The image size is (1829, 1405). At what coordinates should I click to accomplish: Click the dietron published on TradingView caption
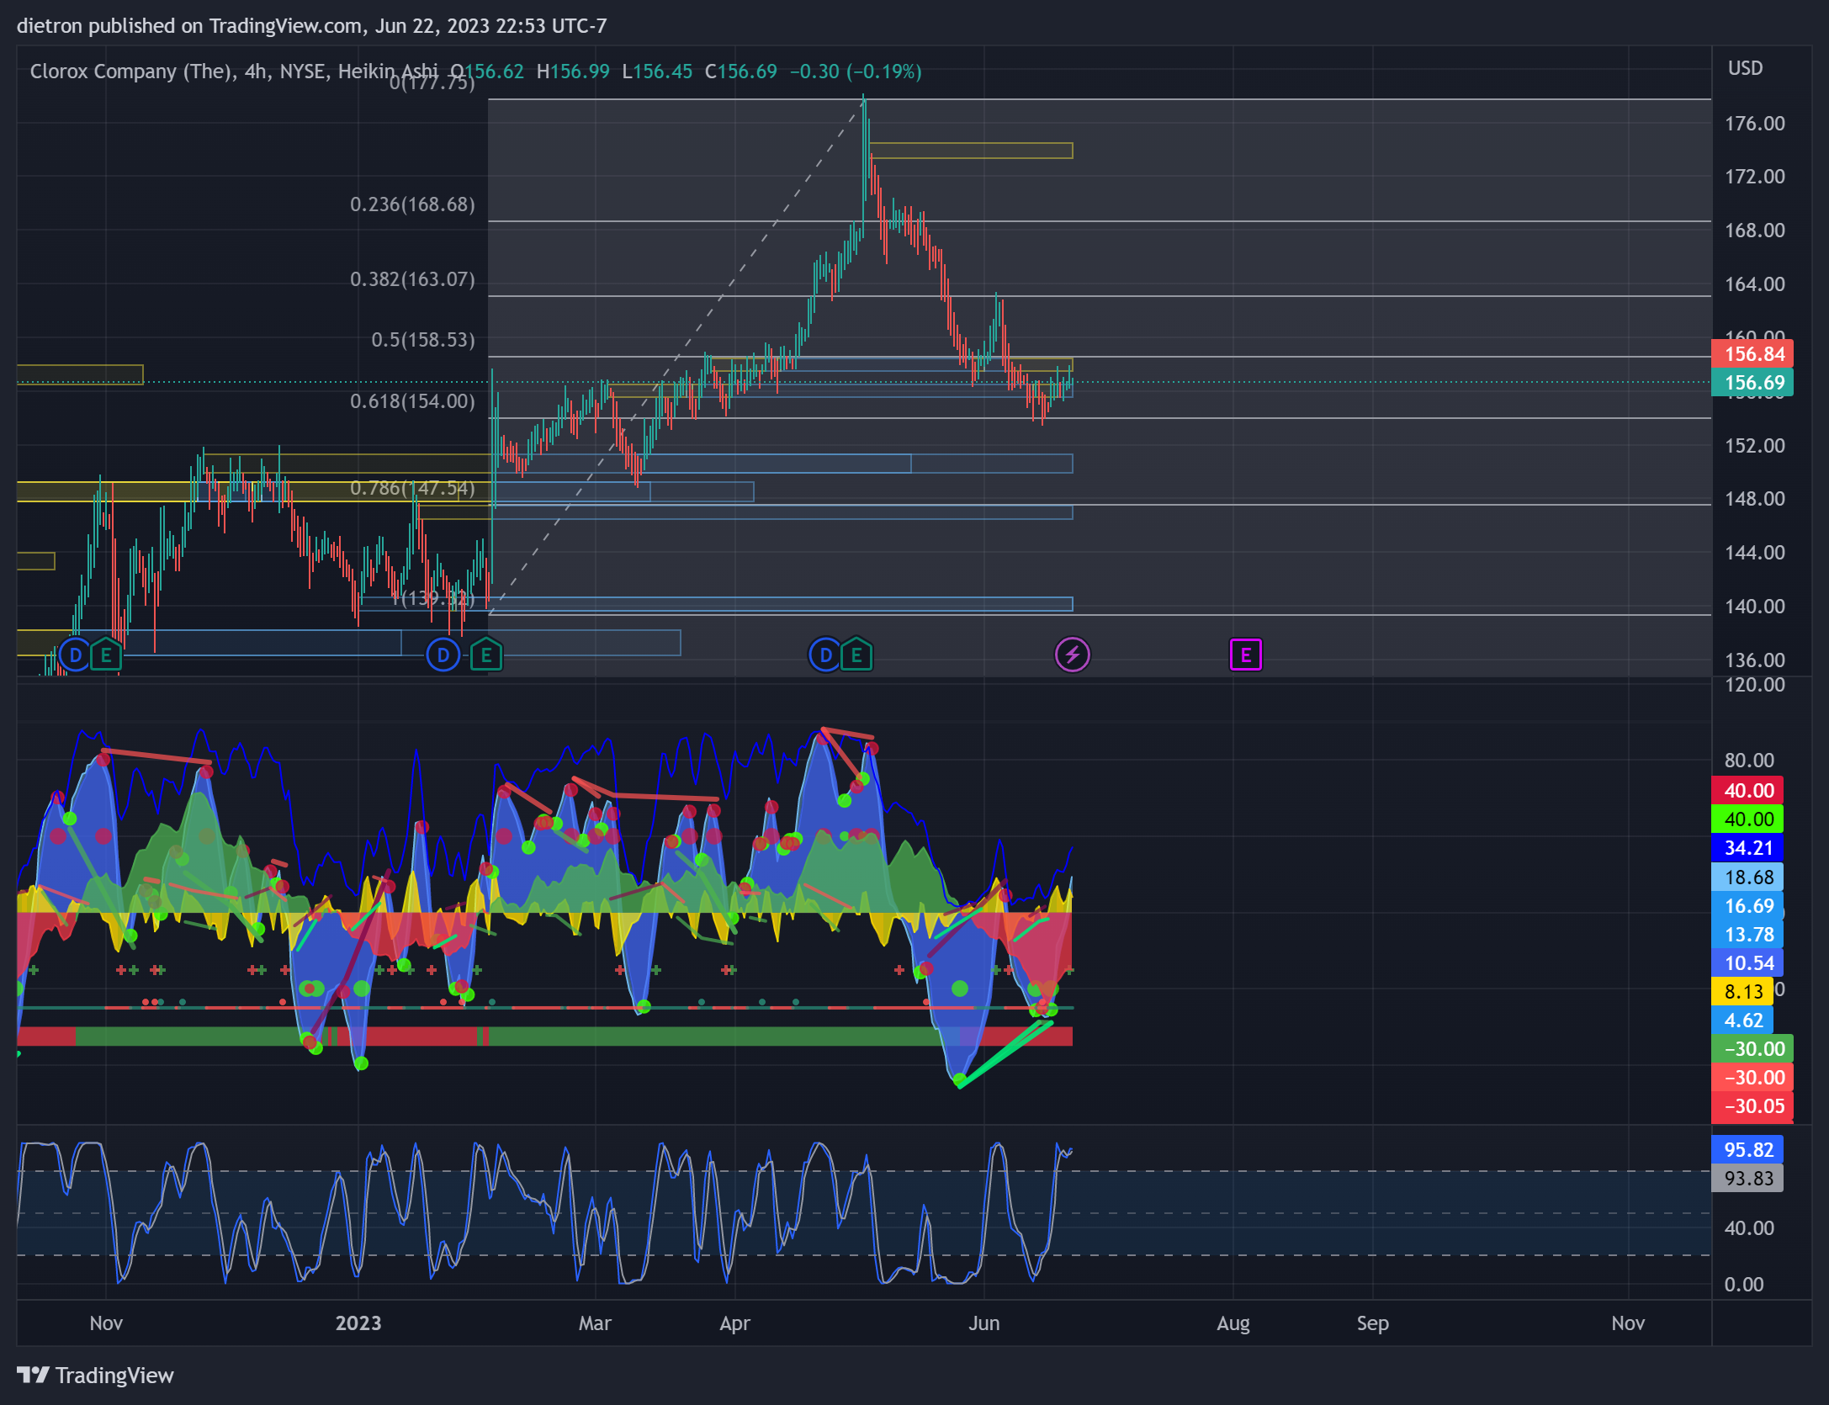[x=311, y=26]
